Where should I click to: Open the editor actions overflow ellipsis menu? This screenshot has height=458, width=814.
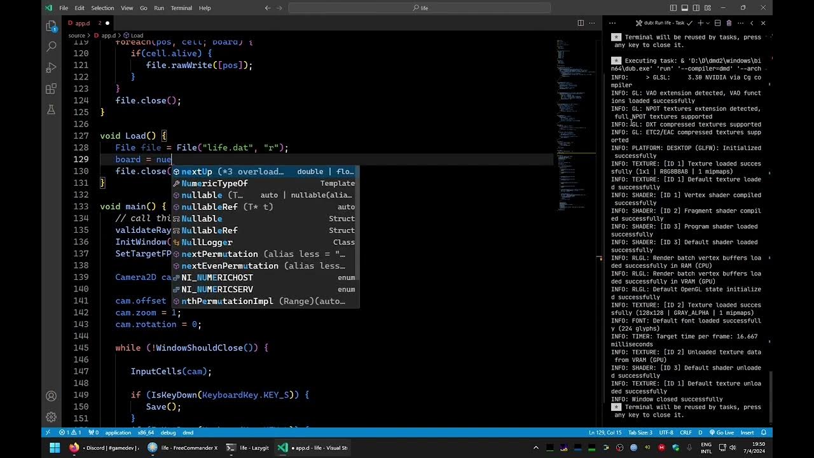coord(591,22)
